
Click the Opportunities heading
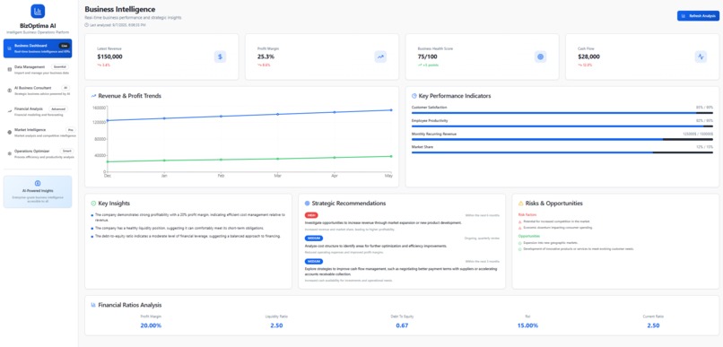pyautogui.click(x=529, y=236)
